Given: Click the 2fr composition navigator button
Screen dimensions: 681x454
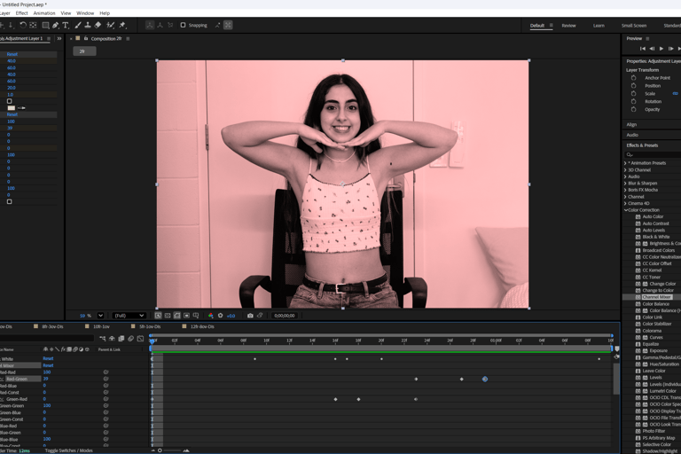Looking at the screenshot, I should coord(84,51).
